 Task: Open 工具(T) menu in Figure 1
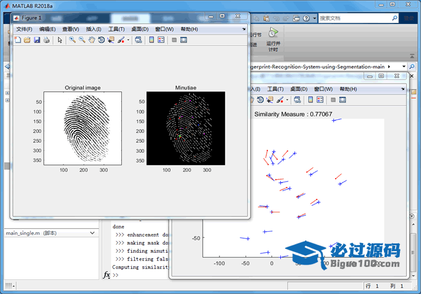(x=116, y=29)
